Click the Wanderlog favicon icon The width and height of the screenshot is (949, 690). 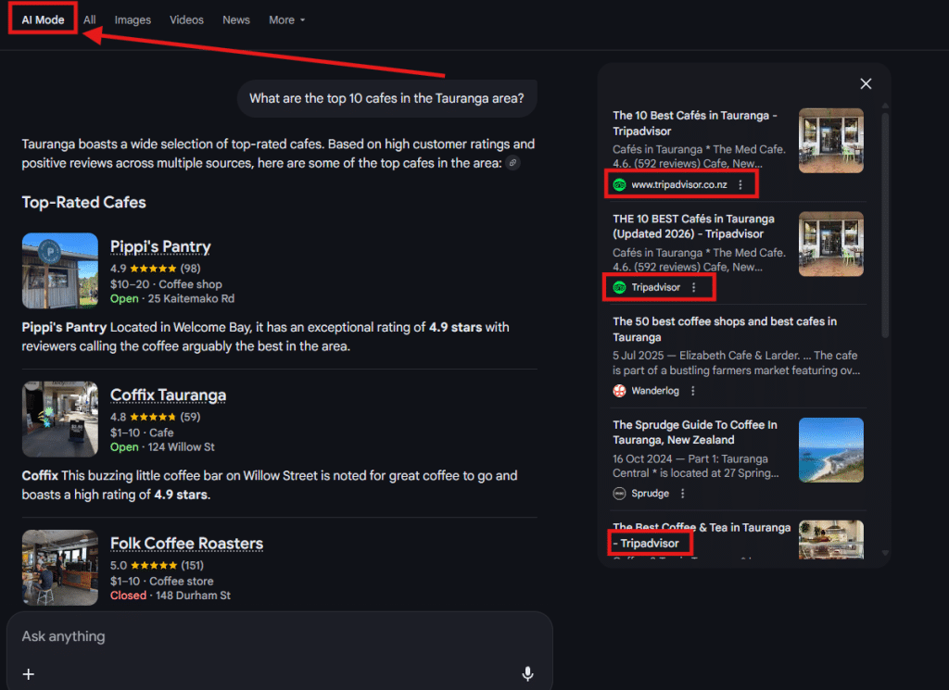619,391
